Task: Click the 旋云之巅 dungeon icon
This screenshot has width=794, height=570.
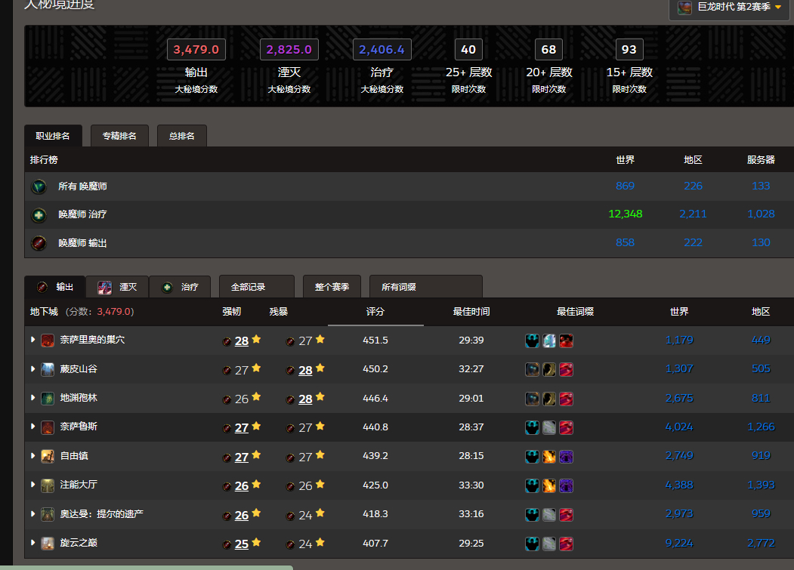Action: (x=48, y=543)
